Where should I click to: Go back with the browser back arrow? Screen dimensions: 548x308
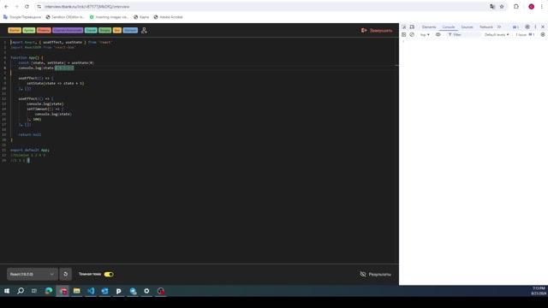pos(6,7)
